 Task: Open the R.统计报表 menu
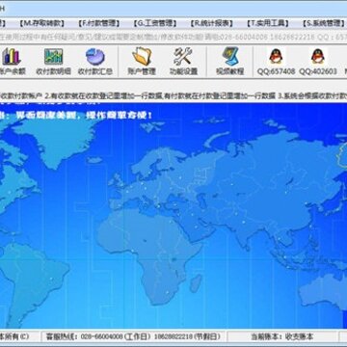(x=211, y=23)
